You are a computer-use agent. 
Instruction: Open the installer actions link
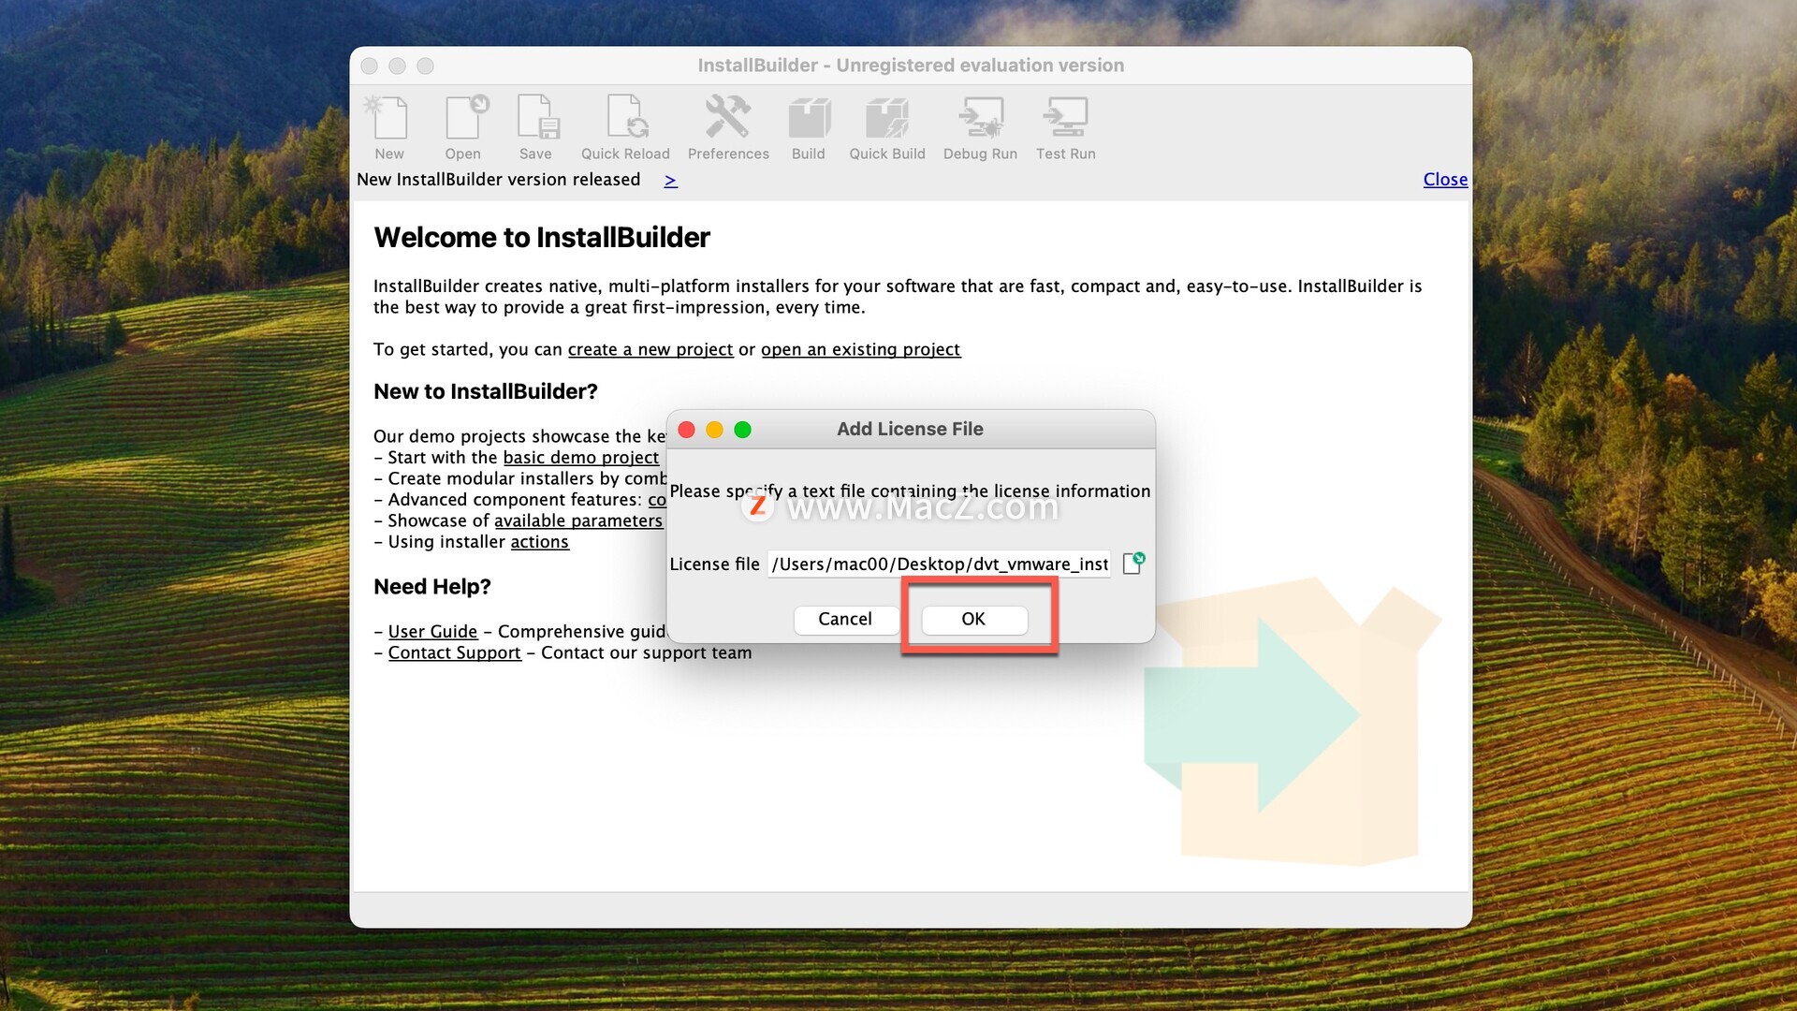(x=539, y=542)
